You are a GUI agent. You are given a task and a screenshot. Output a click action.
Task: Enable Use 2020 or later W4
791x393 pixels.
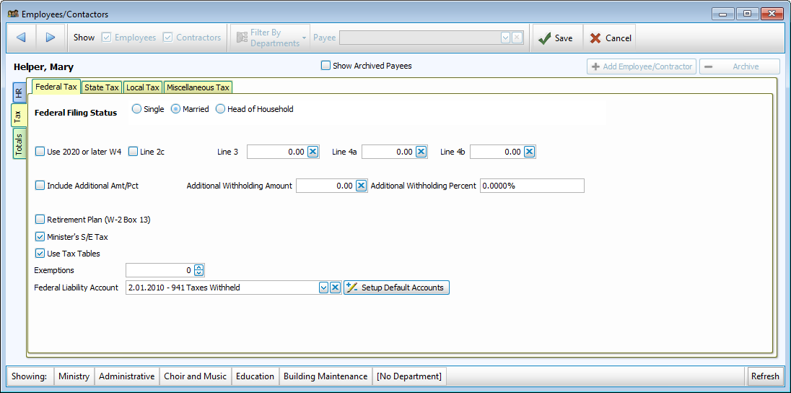[40, 152]
